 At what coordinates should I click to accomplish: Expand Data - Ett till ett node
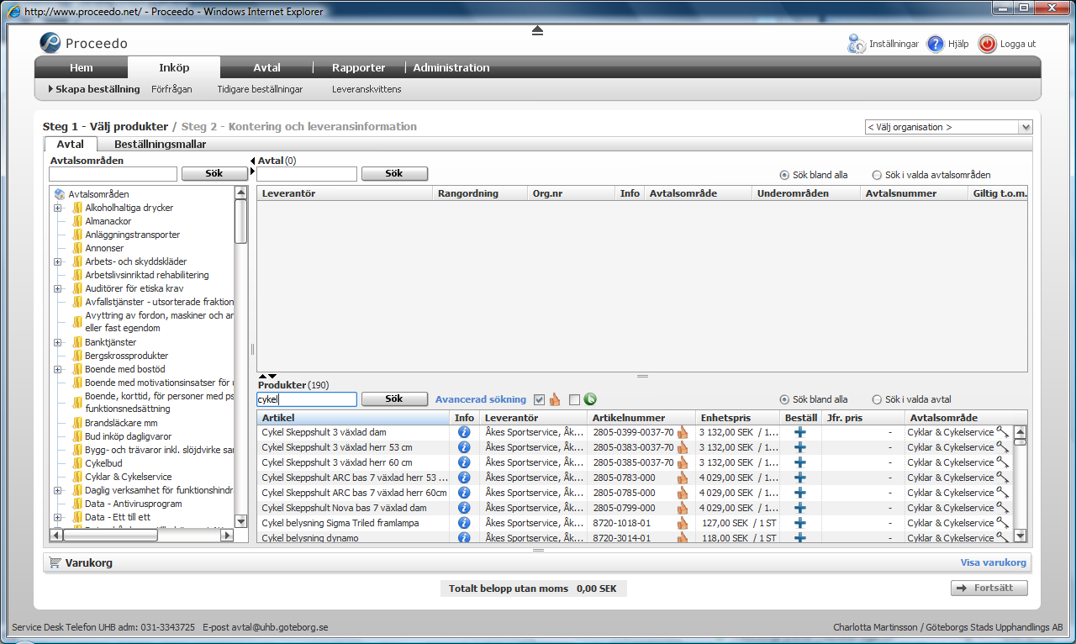(58, 517)
